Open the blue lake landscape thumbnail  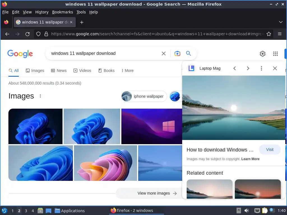[160, 163]
